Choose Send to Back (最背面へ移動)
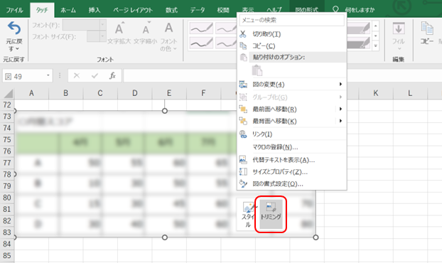 [x=287, y=121]
